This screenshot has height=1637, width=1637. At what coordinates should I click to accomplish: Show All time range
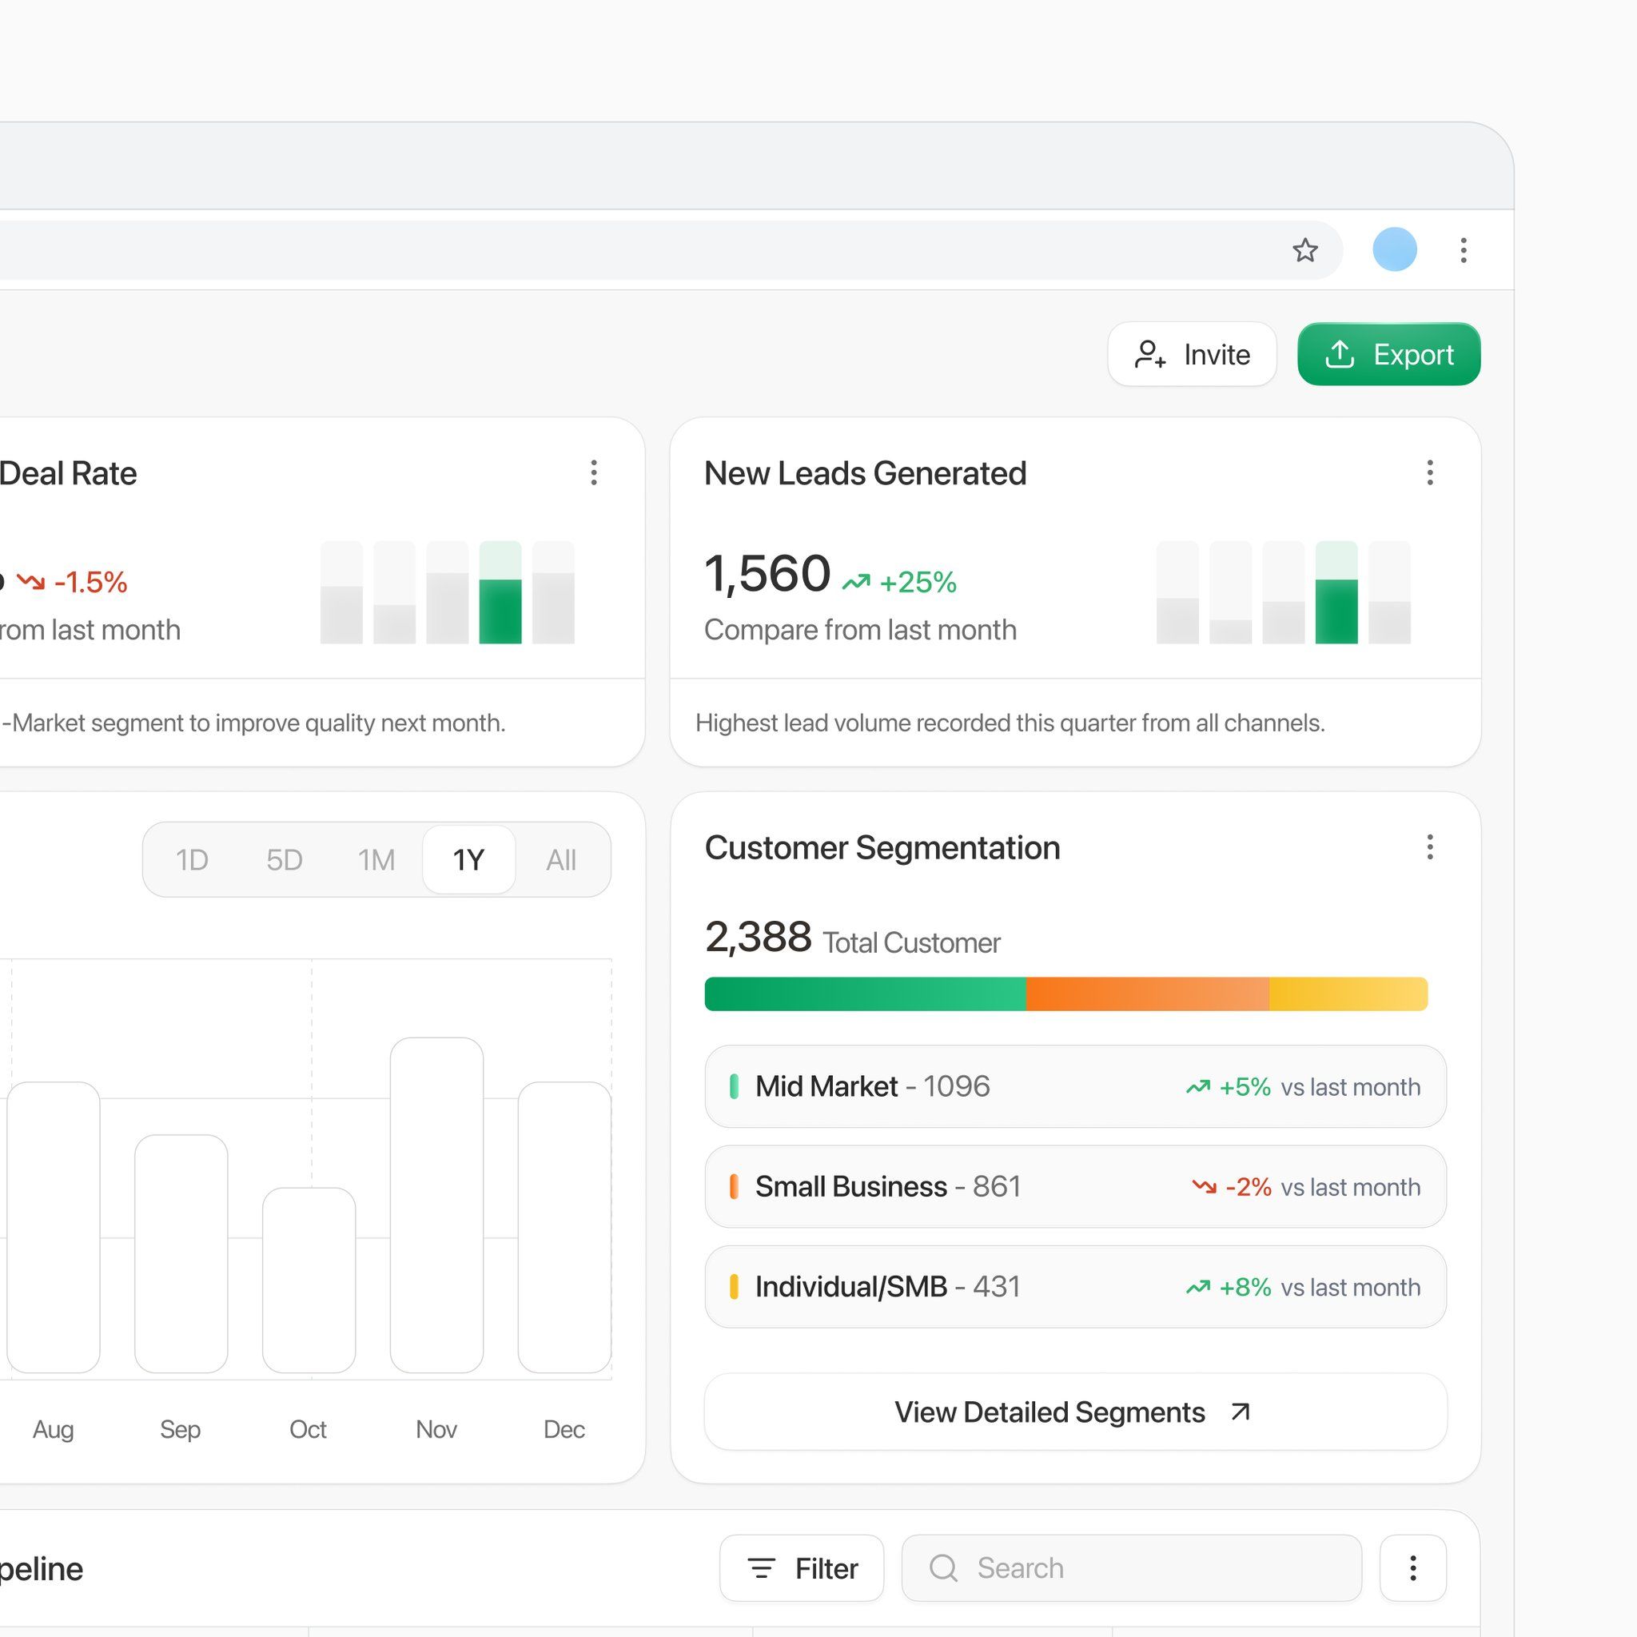(x=561, y=860)
